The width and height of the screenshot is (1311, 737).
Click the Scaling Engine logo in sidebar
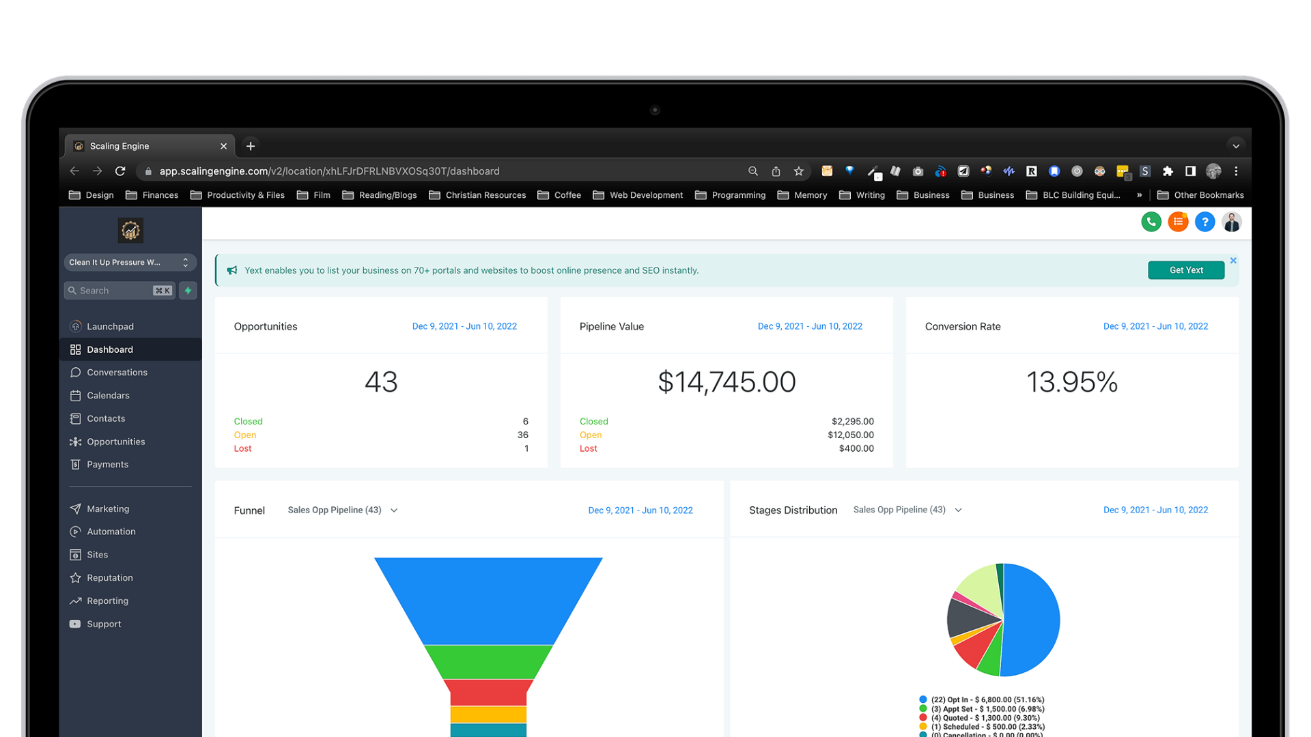coord(130,231)
